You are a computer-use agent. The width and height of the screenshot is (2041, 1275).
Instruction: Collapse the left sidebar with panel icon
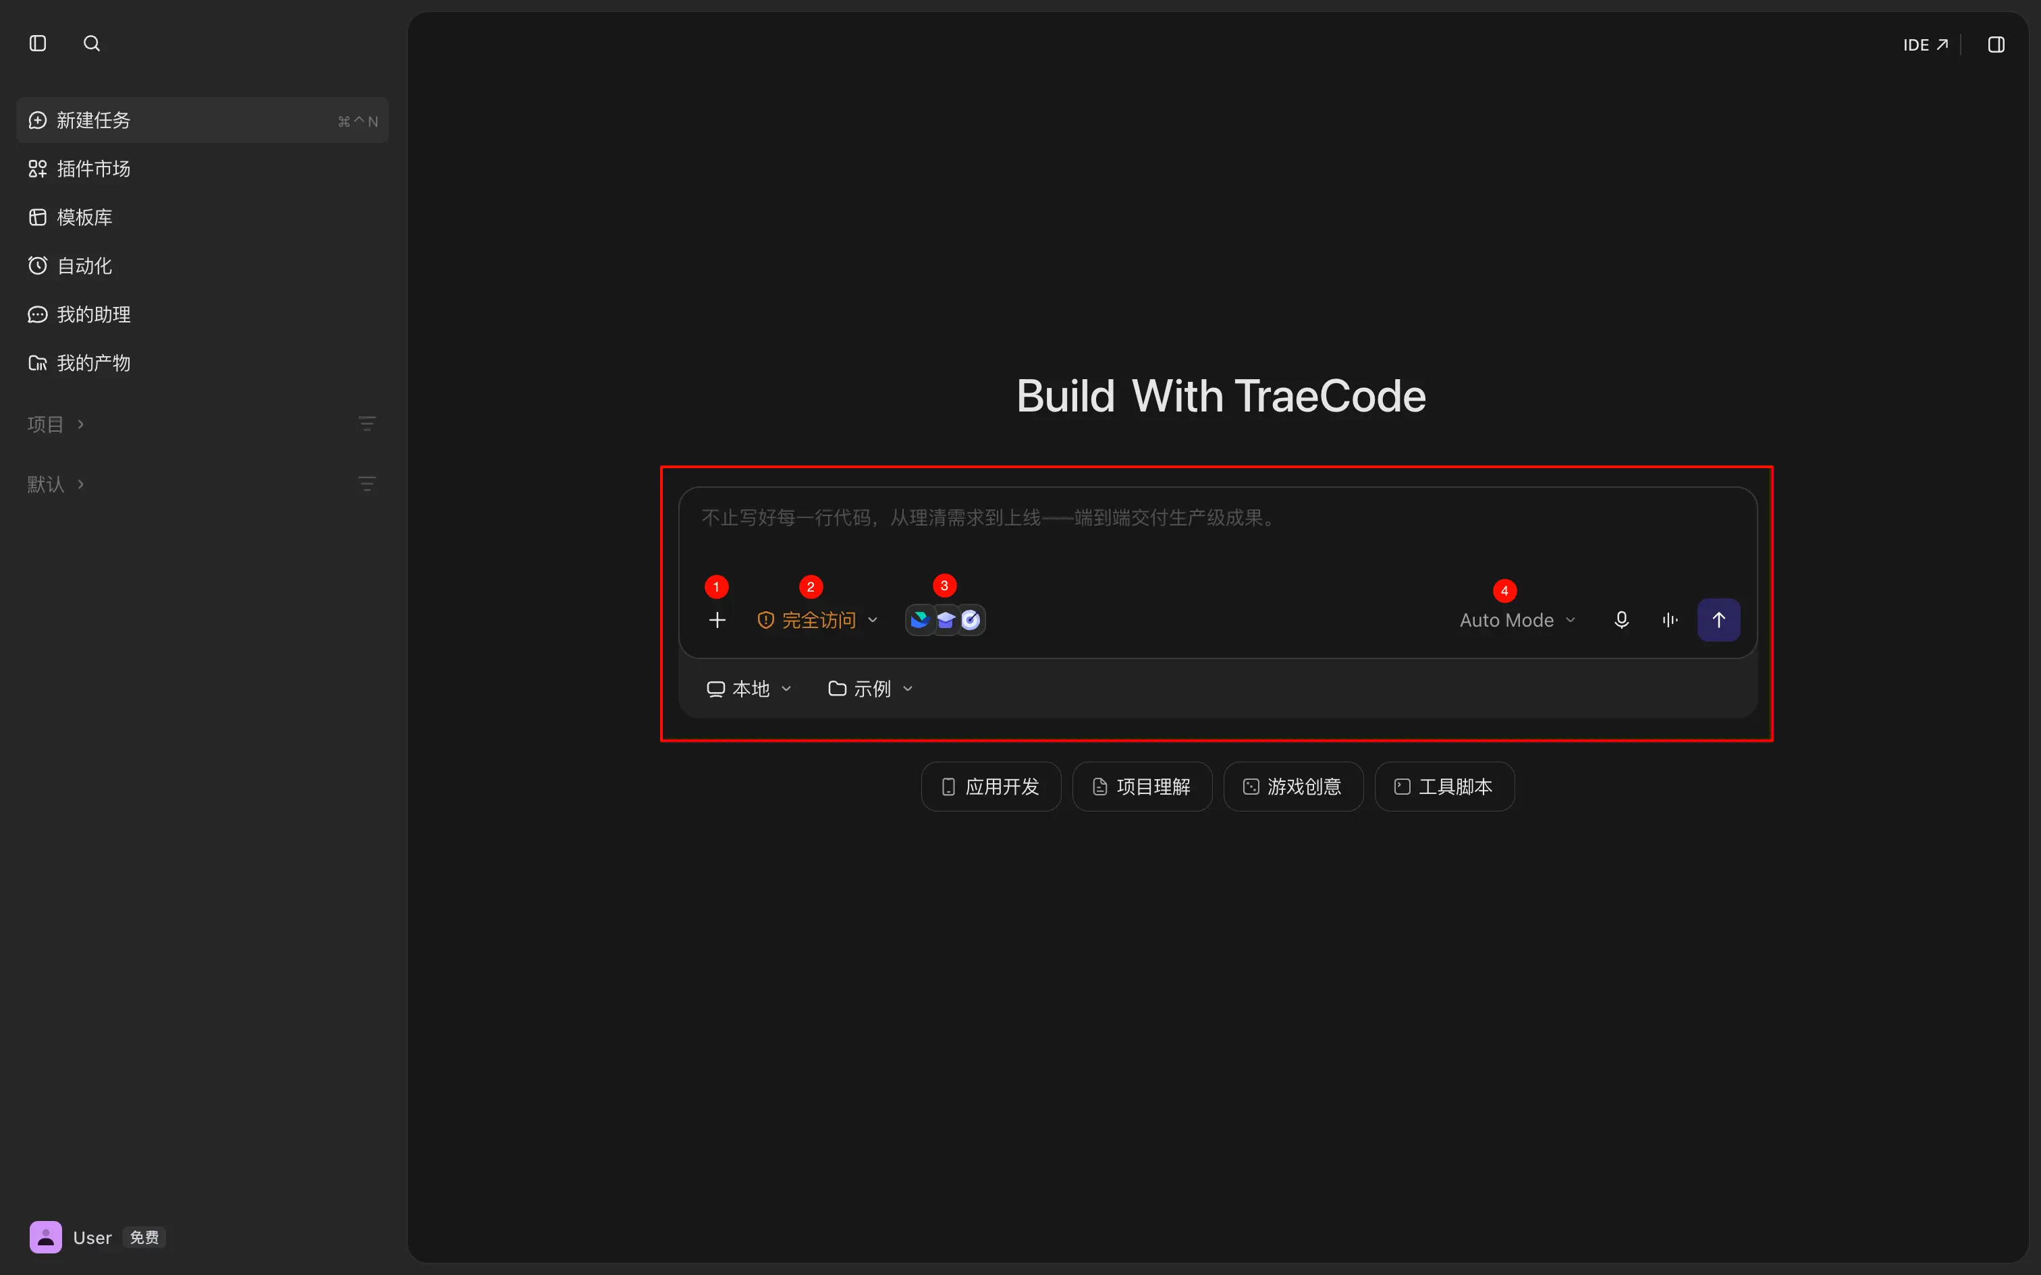coord(38,43)
